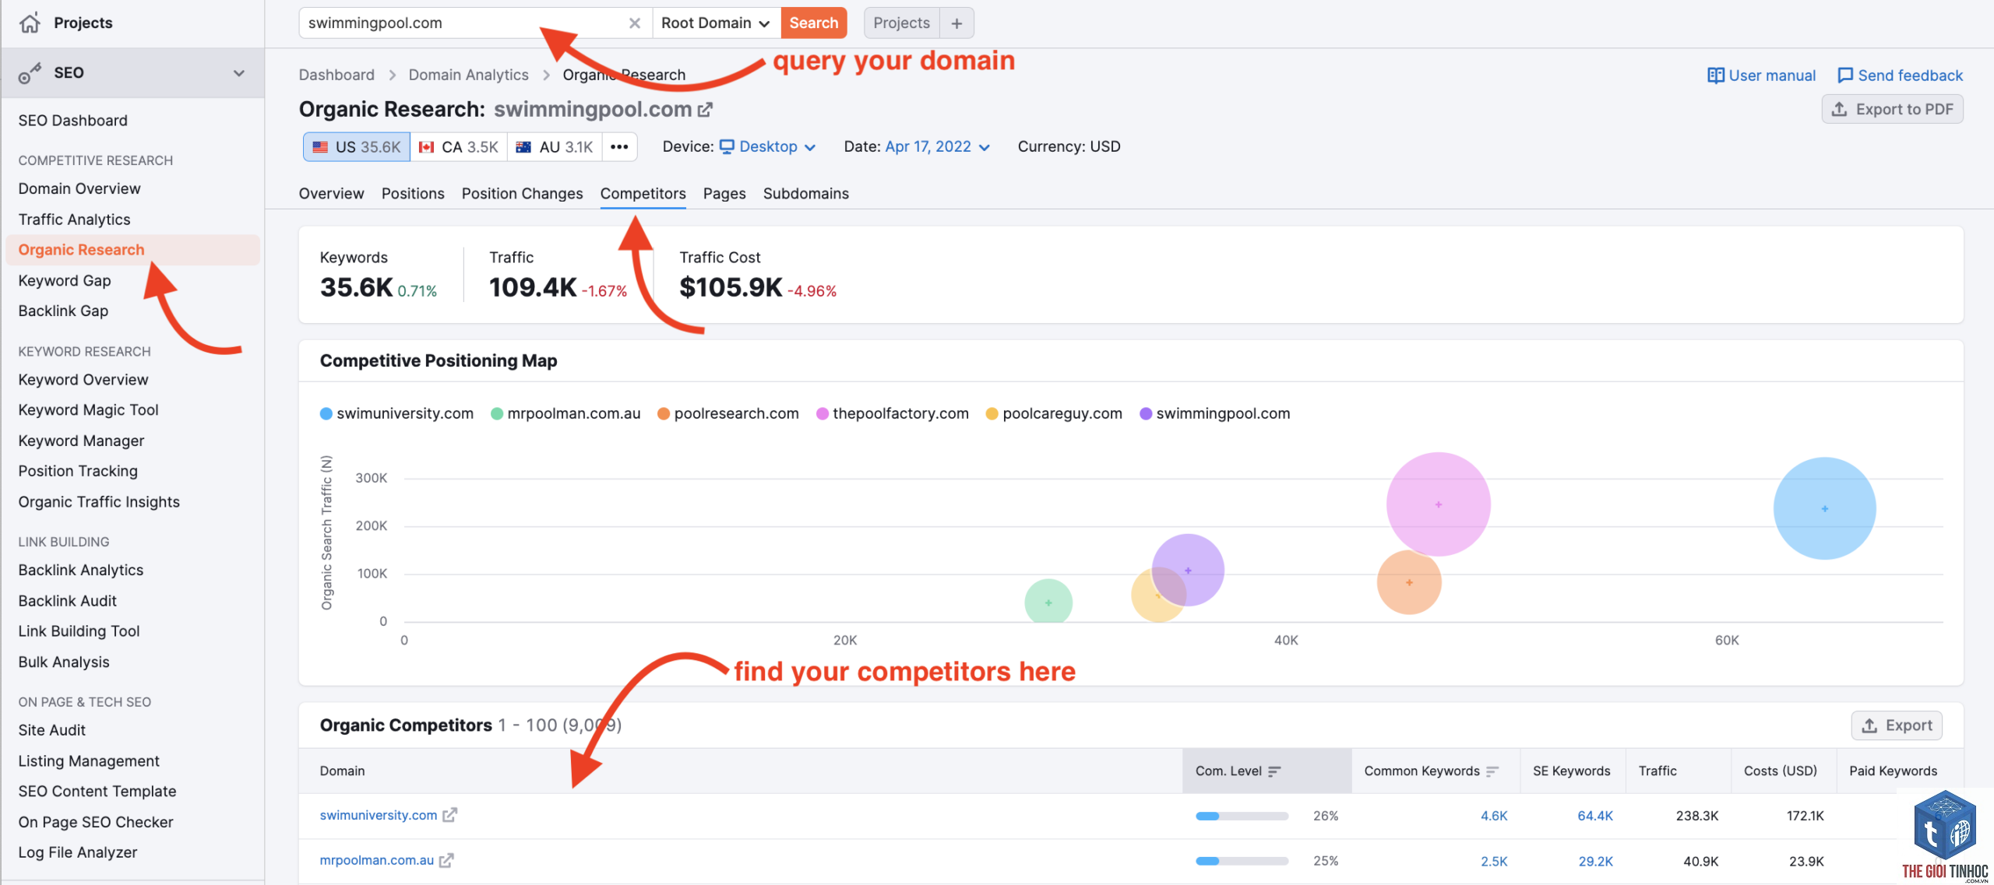Click the Projects home icon
Screen dimensions: 1994x885
coord(30,23)
